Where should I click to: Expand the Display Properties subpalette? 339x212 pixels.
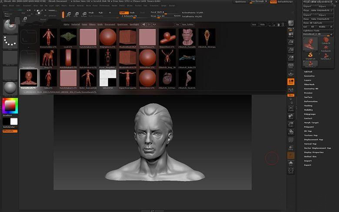coord(314,152)
